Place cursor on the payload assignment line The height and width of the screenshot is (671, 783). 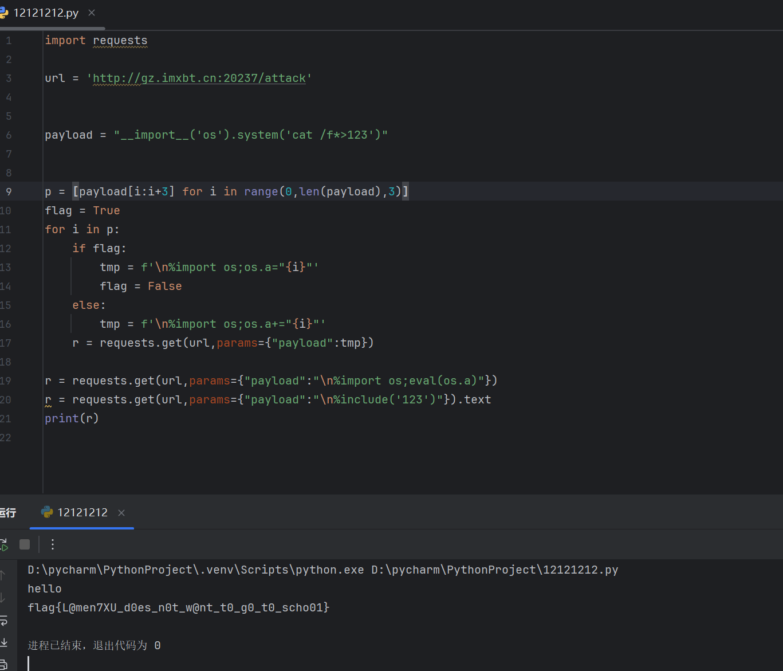[x=217, y=135]
